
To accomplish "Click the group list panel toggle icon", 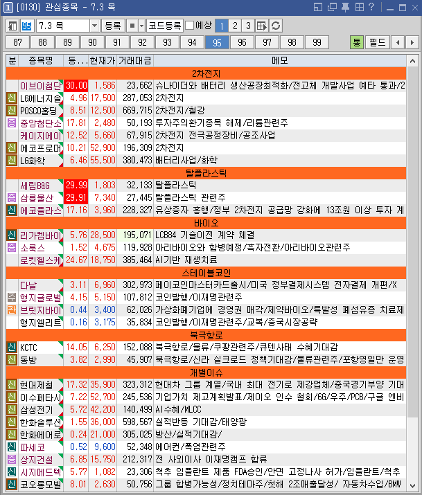I will pos(12,26).
